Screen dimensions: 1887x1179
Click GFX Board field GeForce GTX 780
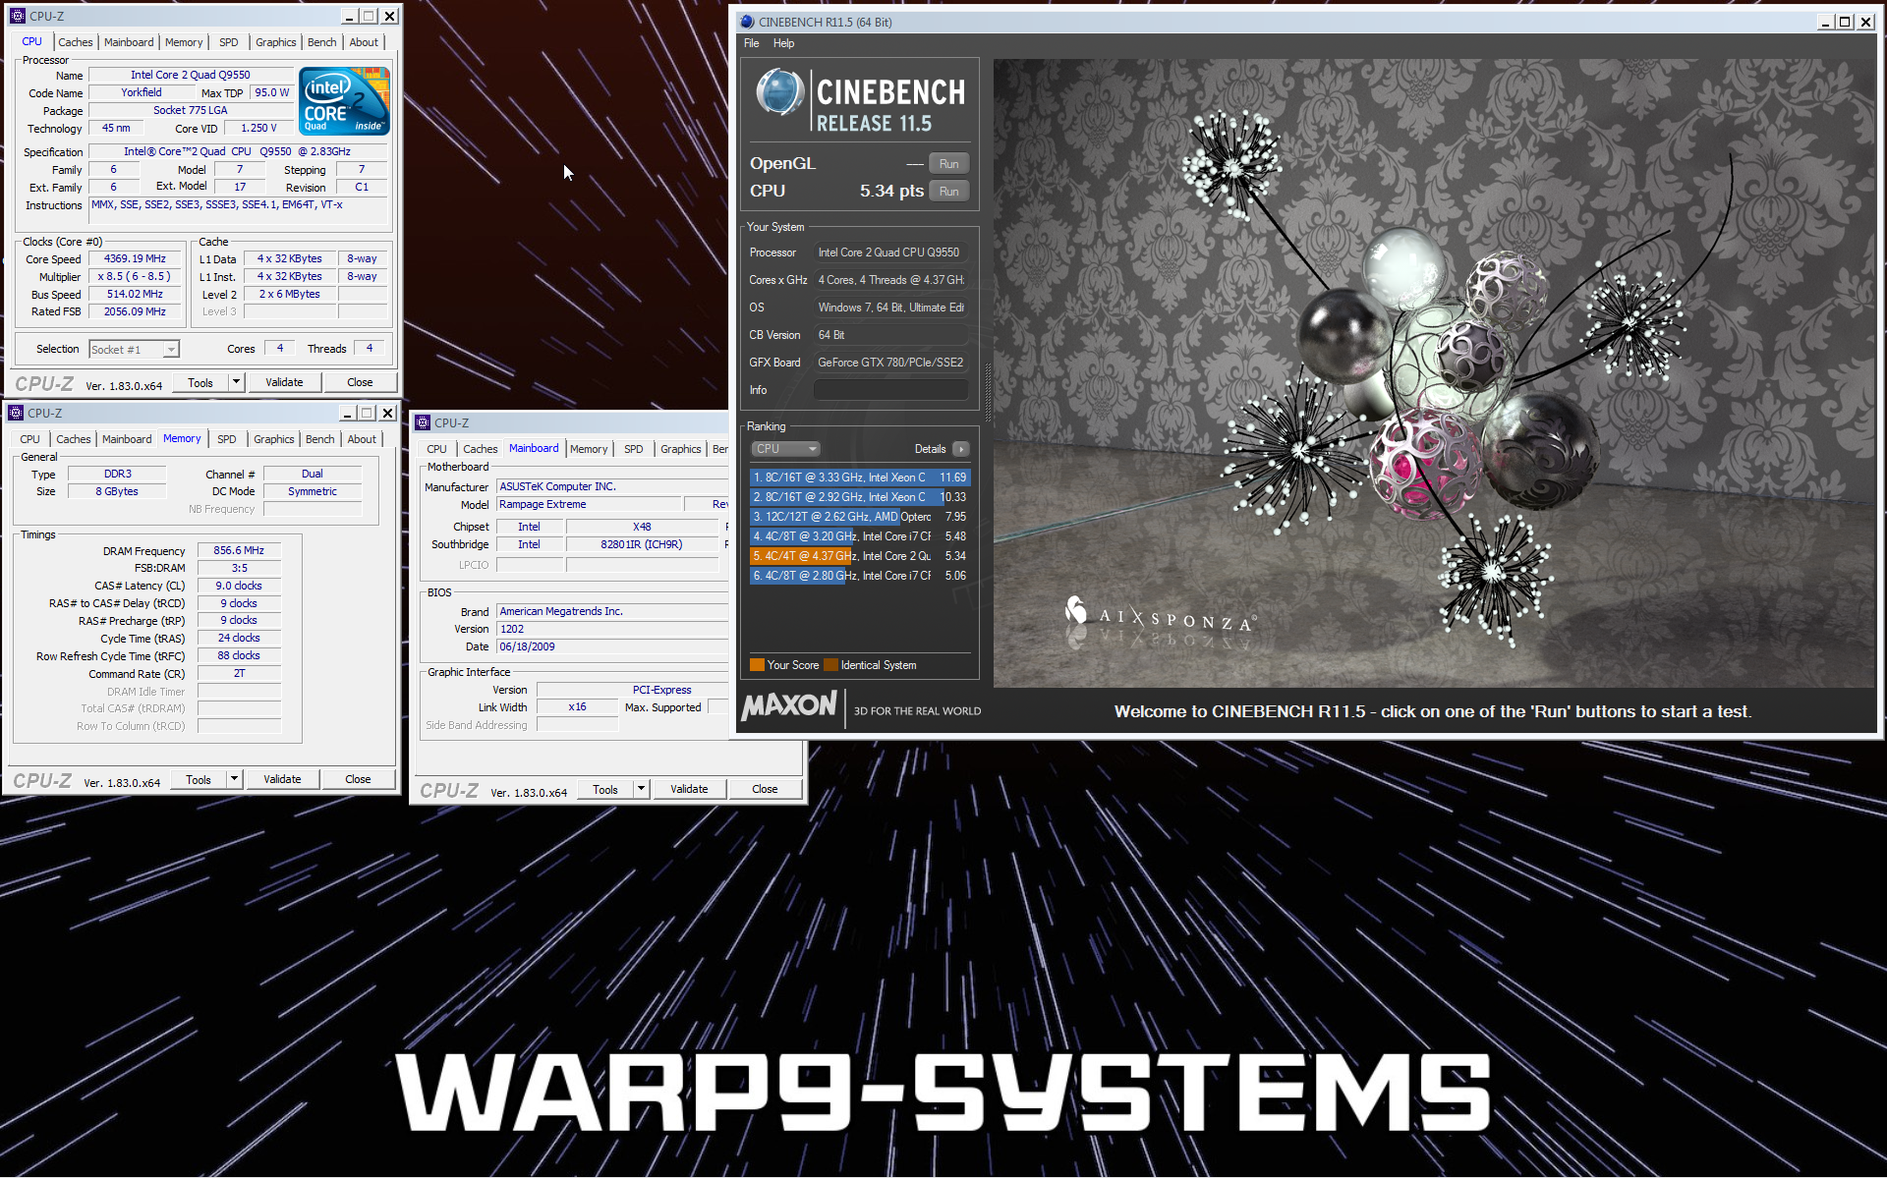891,363
